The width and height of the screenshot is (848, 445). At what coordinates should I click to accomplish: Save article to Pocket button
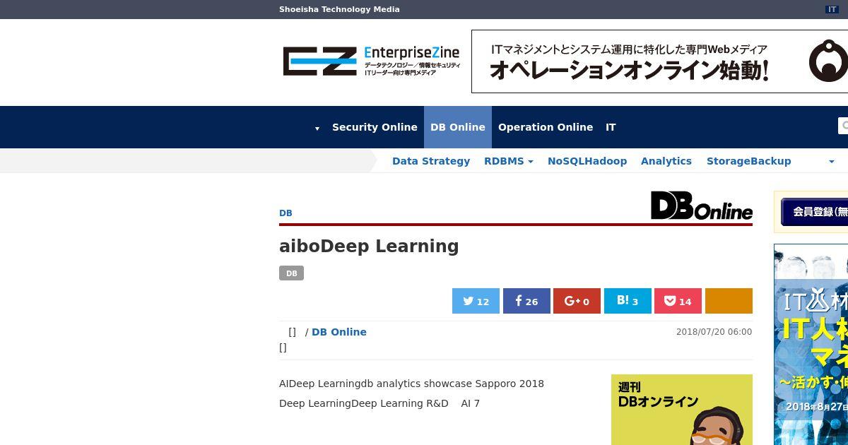point(678,301)
